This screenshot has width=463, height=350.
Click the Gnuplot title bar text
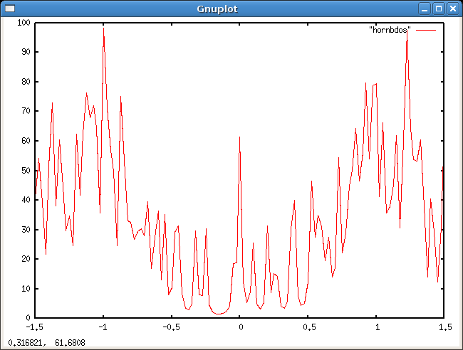pyautogui.click(x=217, y=9)
